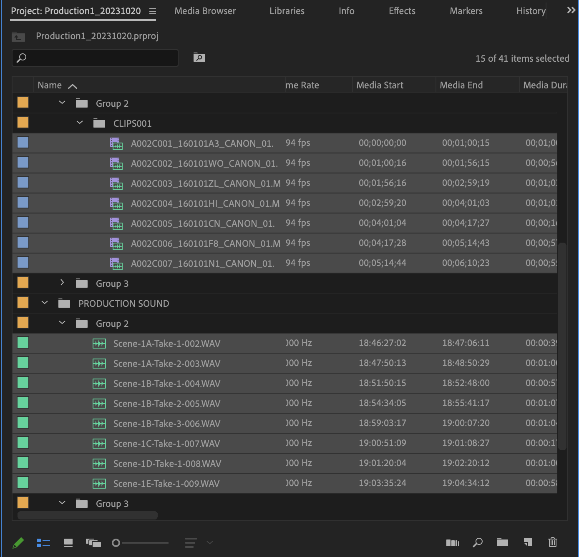The width and height of the screenshot is (579, 557).
Task: Switch to Freeform View
Action: pos(93,543)
